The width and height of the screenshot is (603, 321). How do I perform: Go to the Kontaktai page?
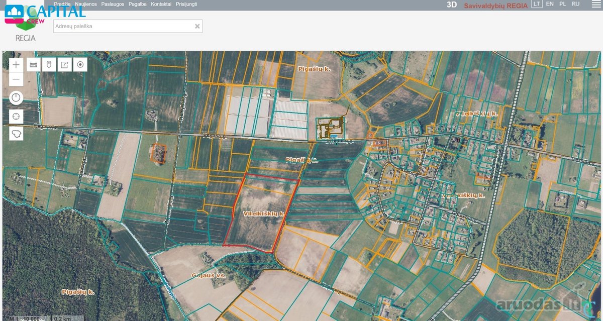[x=161, y=4]
